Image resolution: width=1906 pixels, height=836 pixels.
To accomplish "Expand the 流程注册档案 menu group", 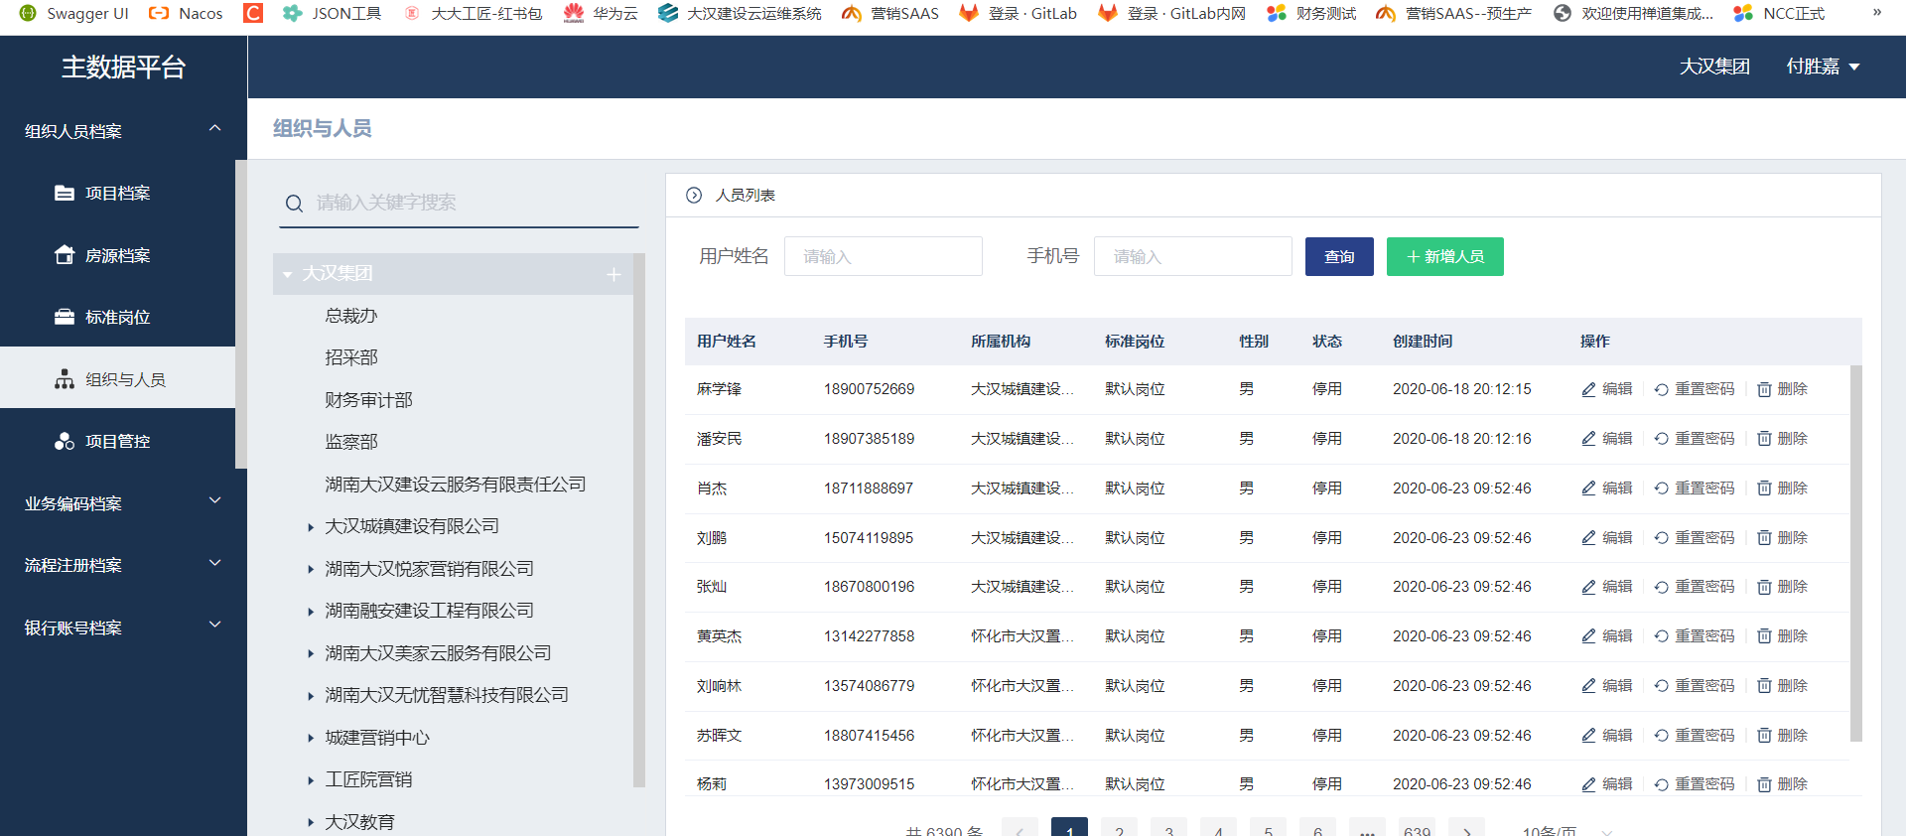I will tap(123, 565).
